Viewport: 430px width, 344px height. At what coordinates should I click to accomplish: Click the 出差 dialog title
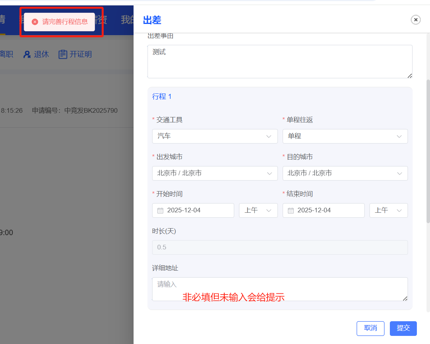[x=152, y=20]
